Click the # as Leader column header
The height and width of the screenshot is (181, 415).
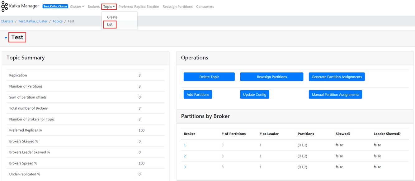coord(269,134)
